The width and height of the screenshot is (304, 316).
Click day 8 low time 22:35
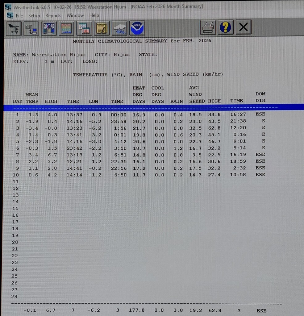[119, 162]
